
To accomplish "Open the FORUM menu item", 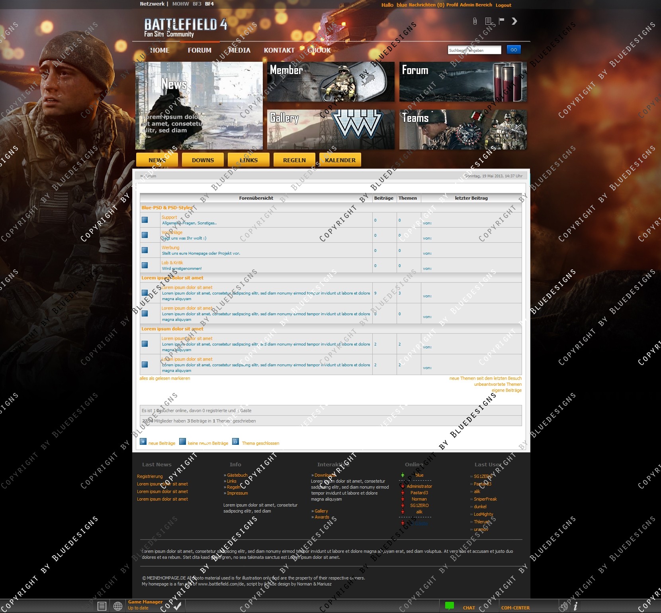I will (x=199, y=50).
